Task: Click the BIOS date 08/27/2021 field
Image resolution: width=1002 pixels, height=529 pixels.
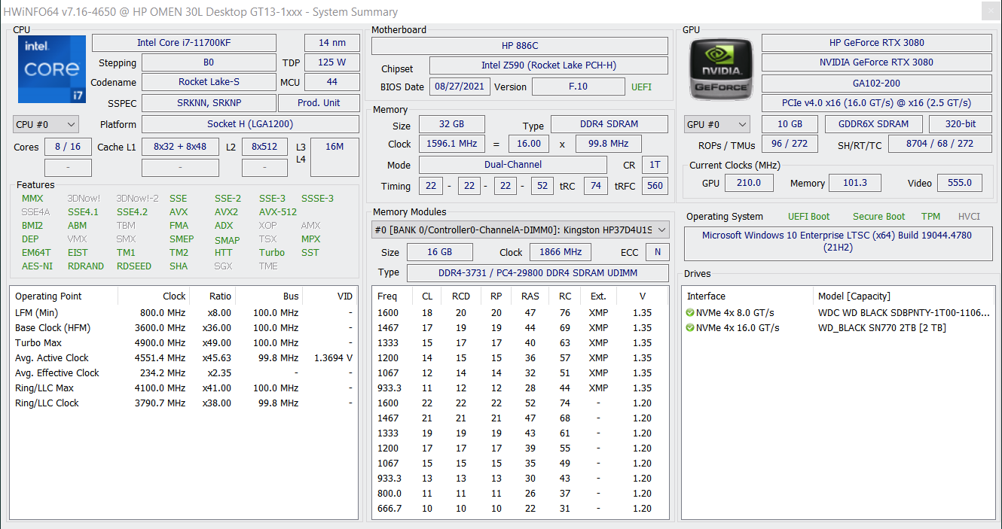Action: pyautogui.click(x=460, y=87)
